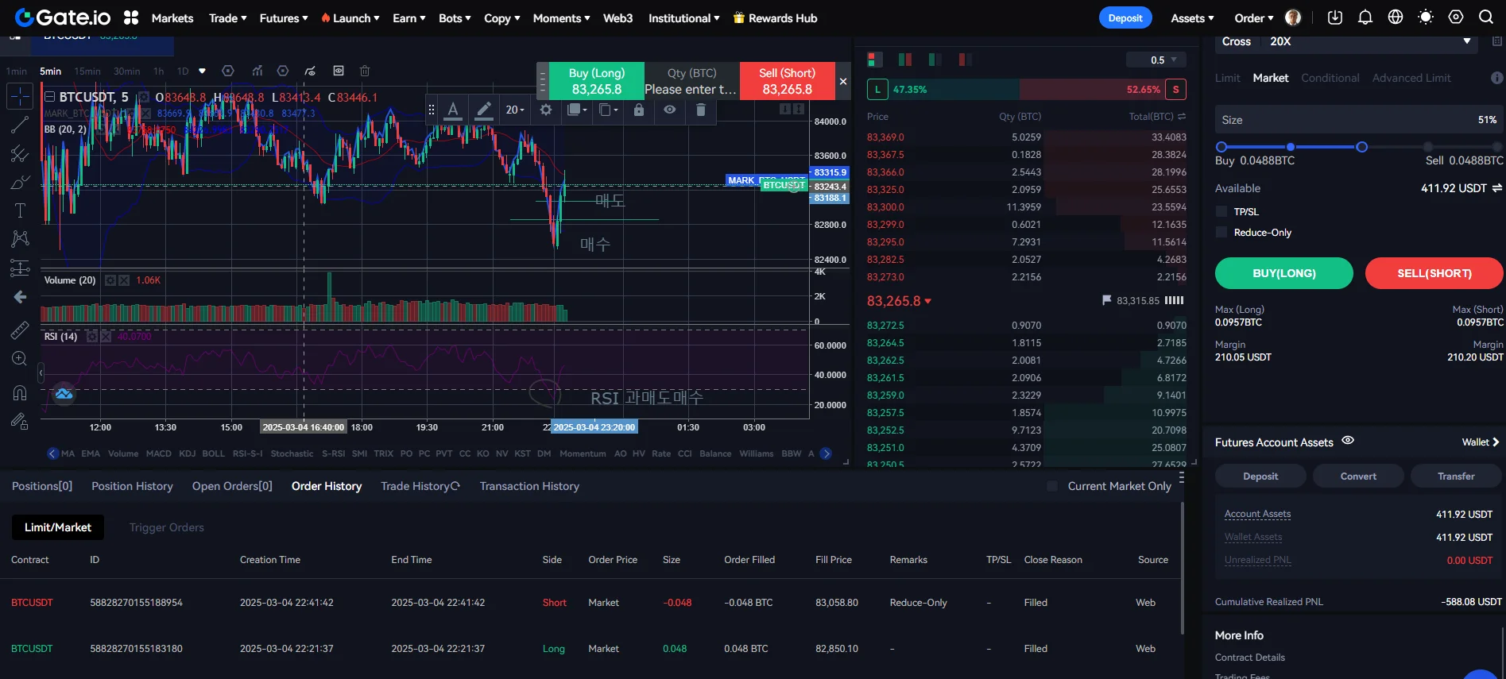Open the user profile avatar
The height and width of the screenshot is (679, 1506).
point(1293,17)
